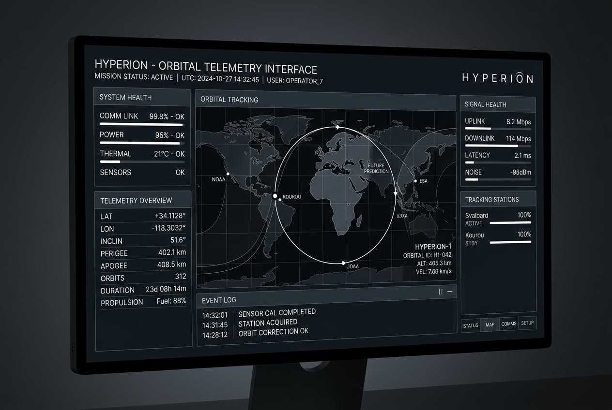612x410 pixels.
Task: Select the Svalbard tracking station entry
Action: [498, 219]
